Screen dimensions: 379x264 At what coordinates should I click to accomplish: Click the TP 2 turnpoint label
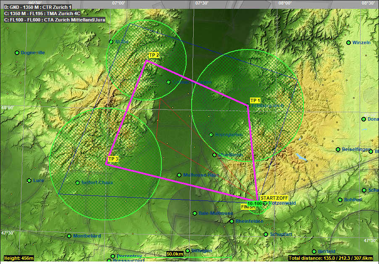pyautogui.click(x=154, y=55)
